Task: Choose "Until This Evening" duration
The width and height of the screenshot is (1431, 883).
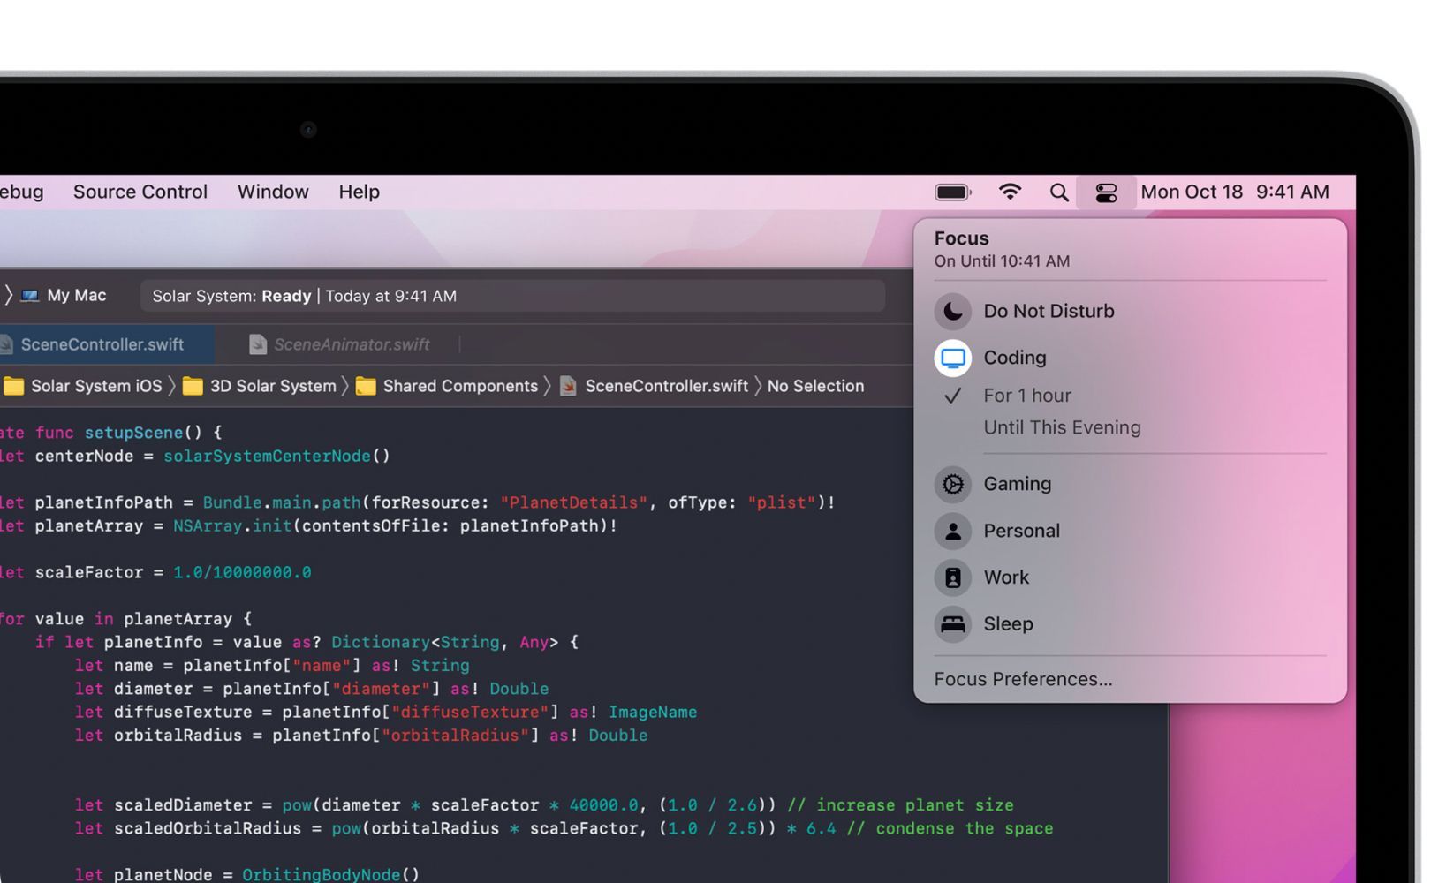Action: [x=1062, y=427]
